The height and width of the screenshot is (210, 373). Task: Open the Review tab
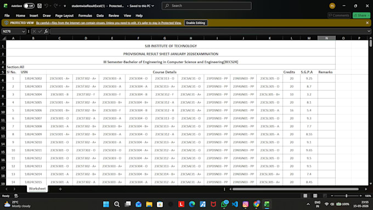(114, 15)
